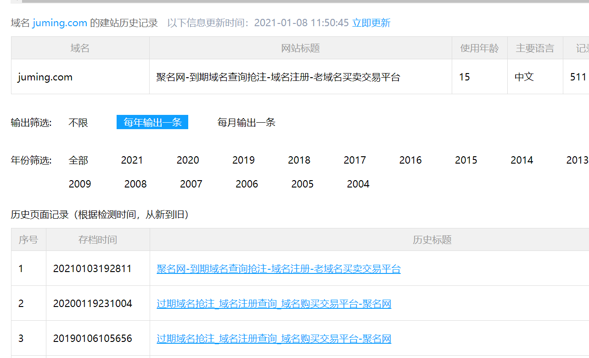Filter records by year 2016

(x=410, y=160)
